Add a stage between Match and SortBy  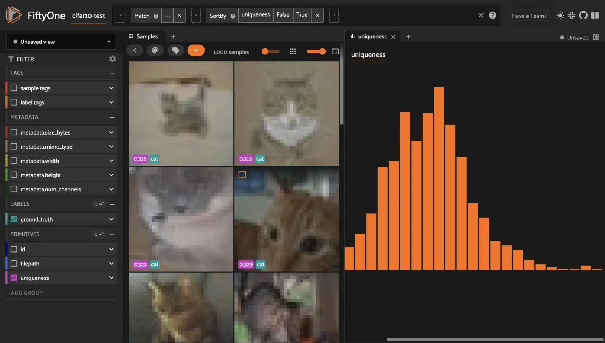click(196, 15)
